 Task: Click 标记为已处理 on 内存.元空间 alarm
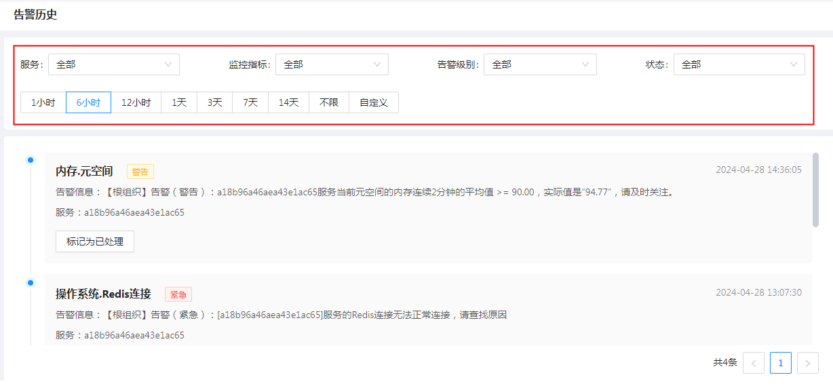point(95,241)
